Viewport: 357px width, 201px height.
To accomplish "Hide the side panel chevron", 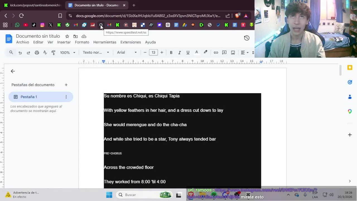I will pyautogui.click(x=350, y=181).
